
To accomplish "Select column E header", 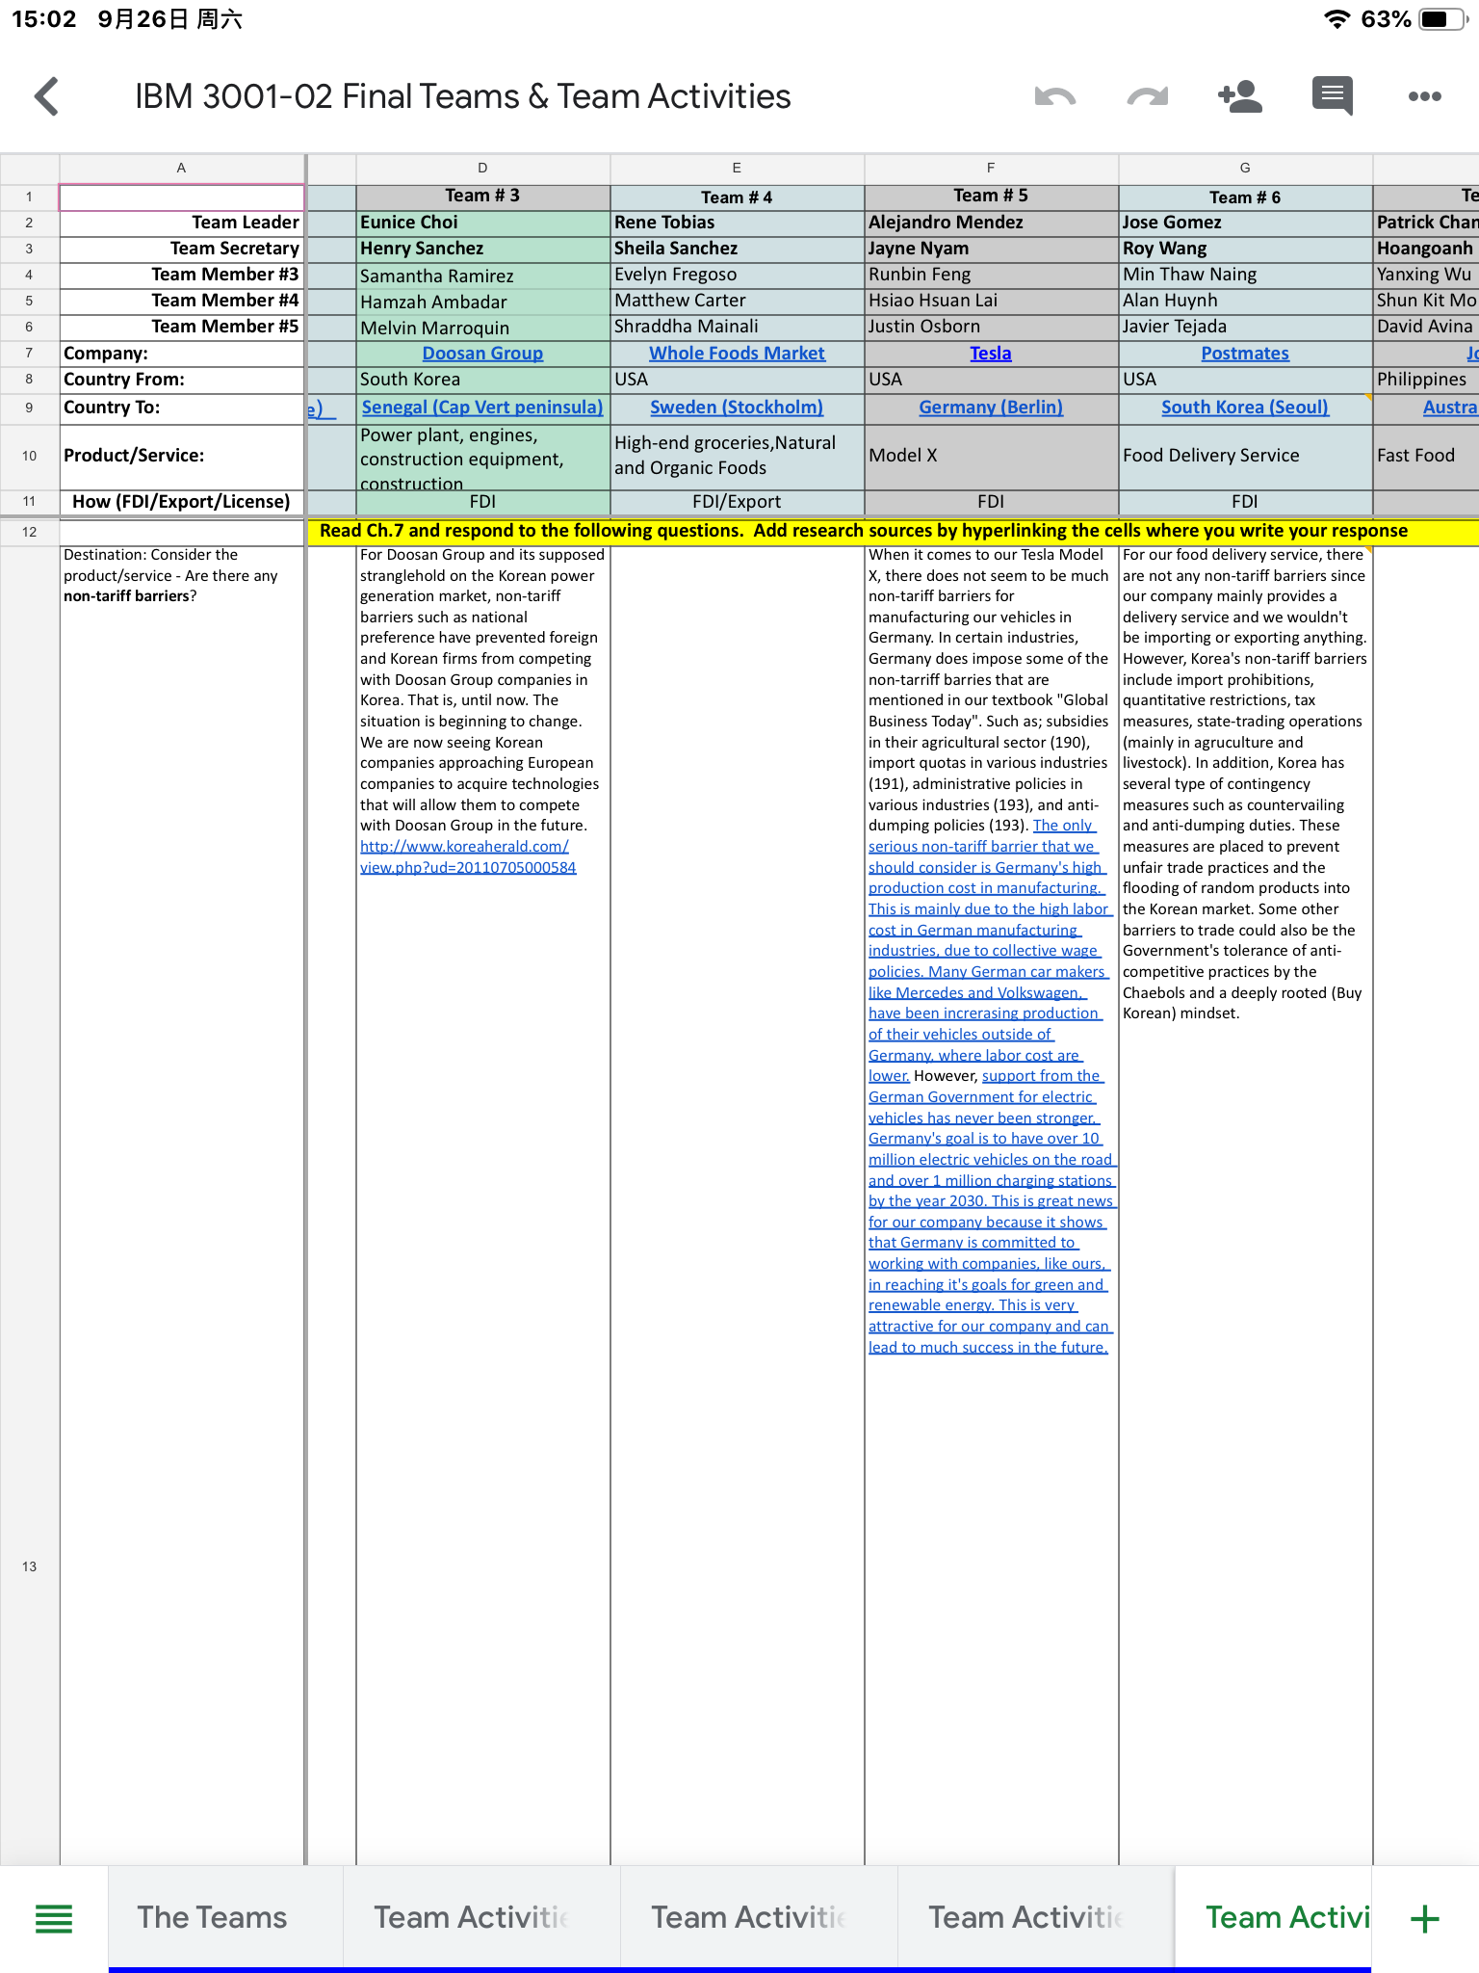I will click(x=737, y=169).
